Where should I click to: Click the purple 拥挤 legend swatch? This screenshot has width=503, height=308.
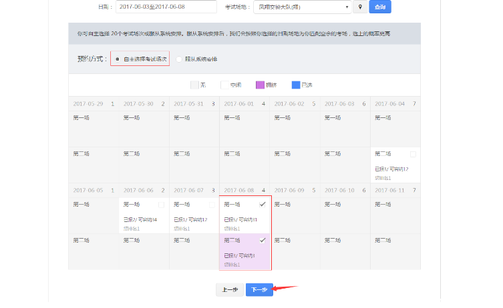[259, 85]
